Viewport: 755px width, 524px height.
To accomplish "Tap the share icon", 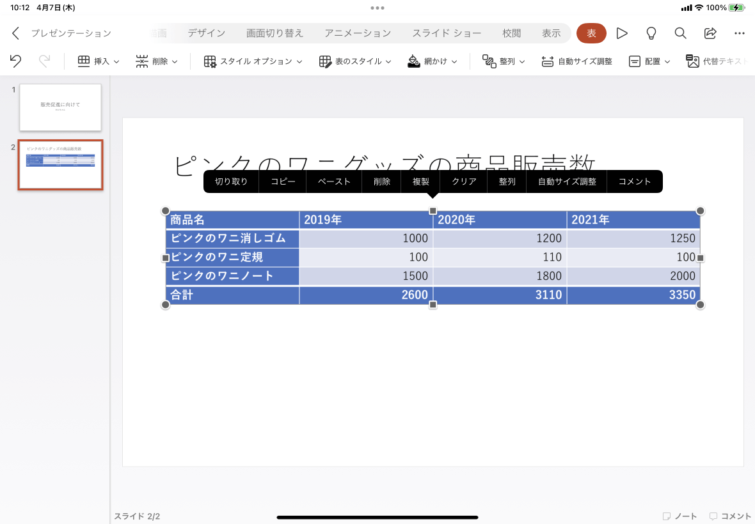I will 710,33.
